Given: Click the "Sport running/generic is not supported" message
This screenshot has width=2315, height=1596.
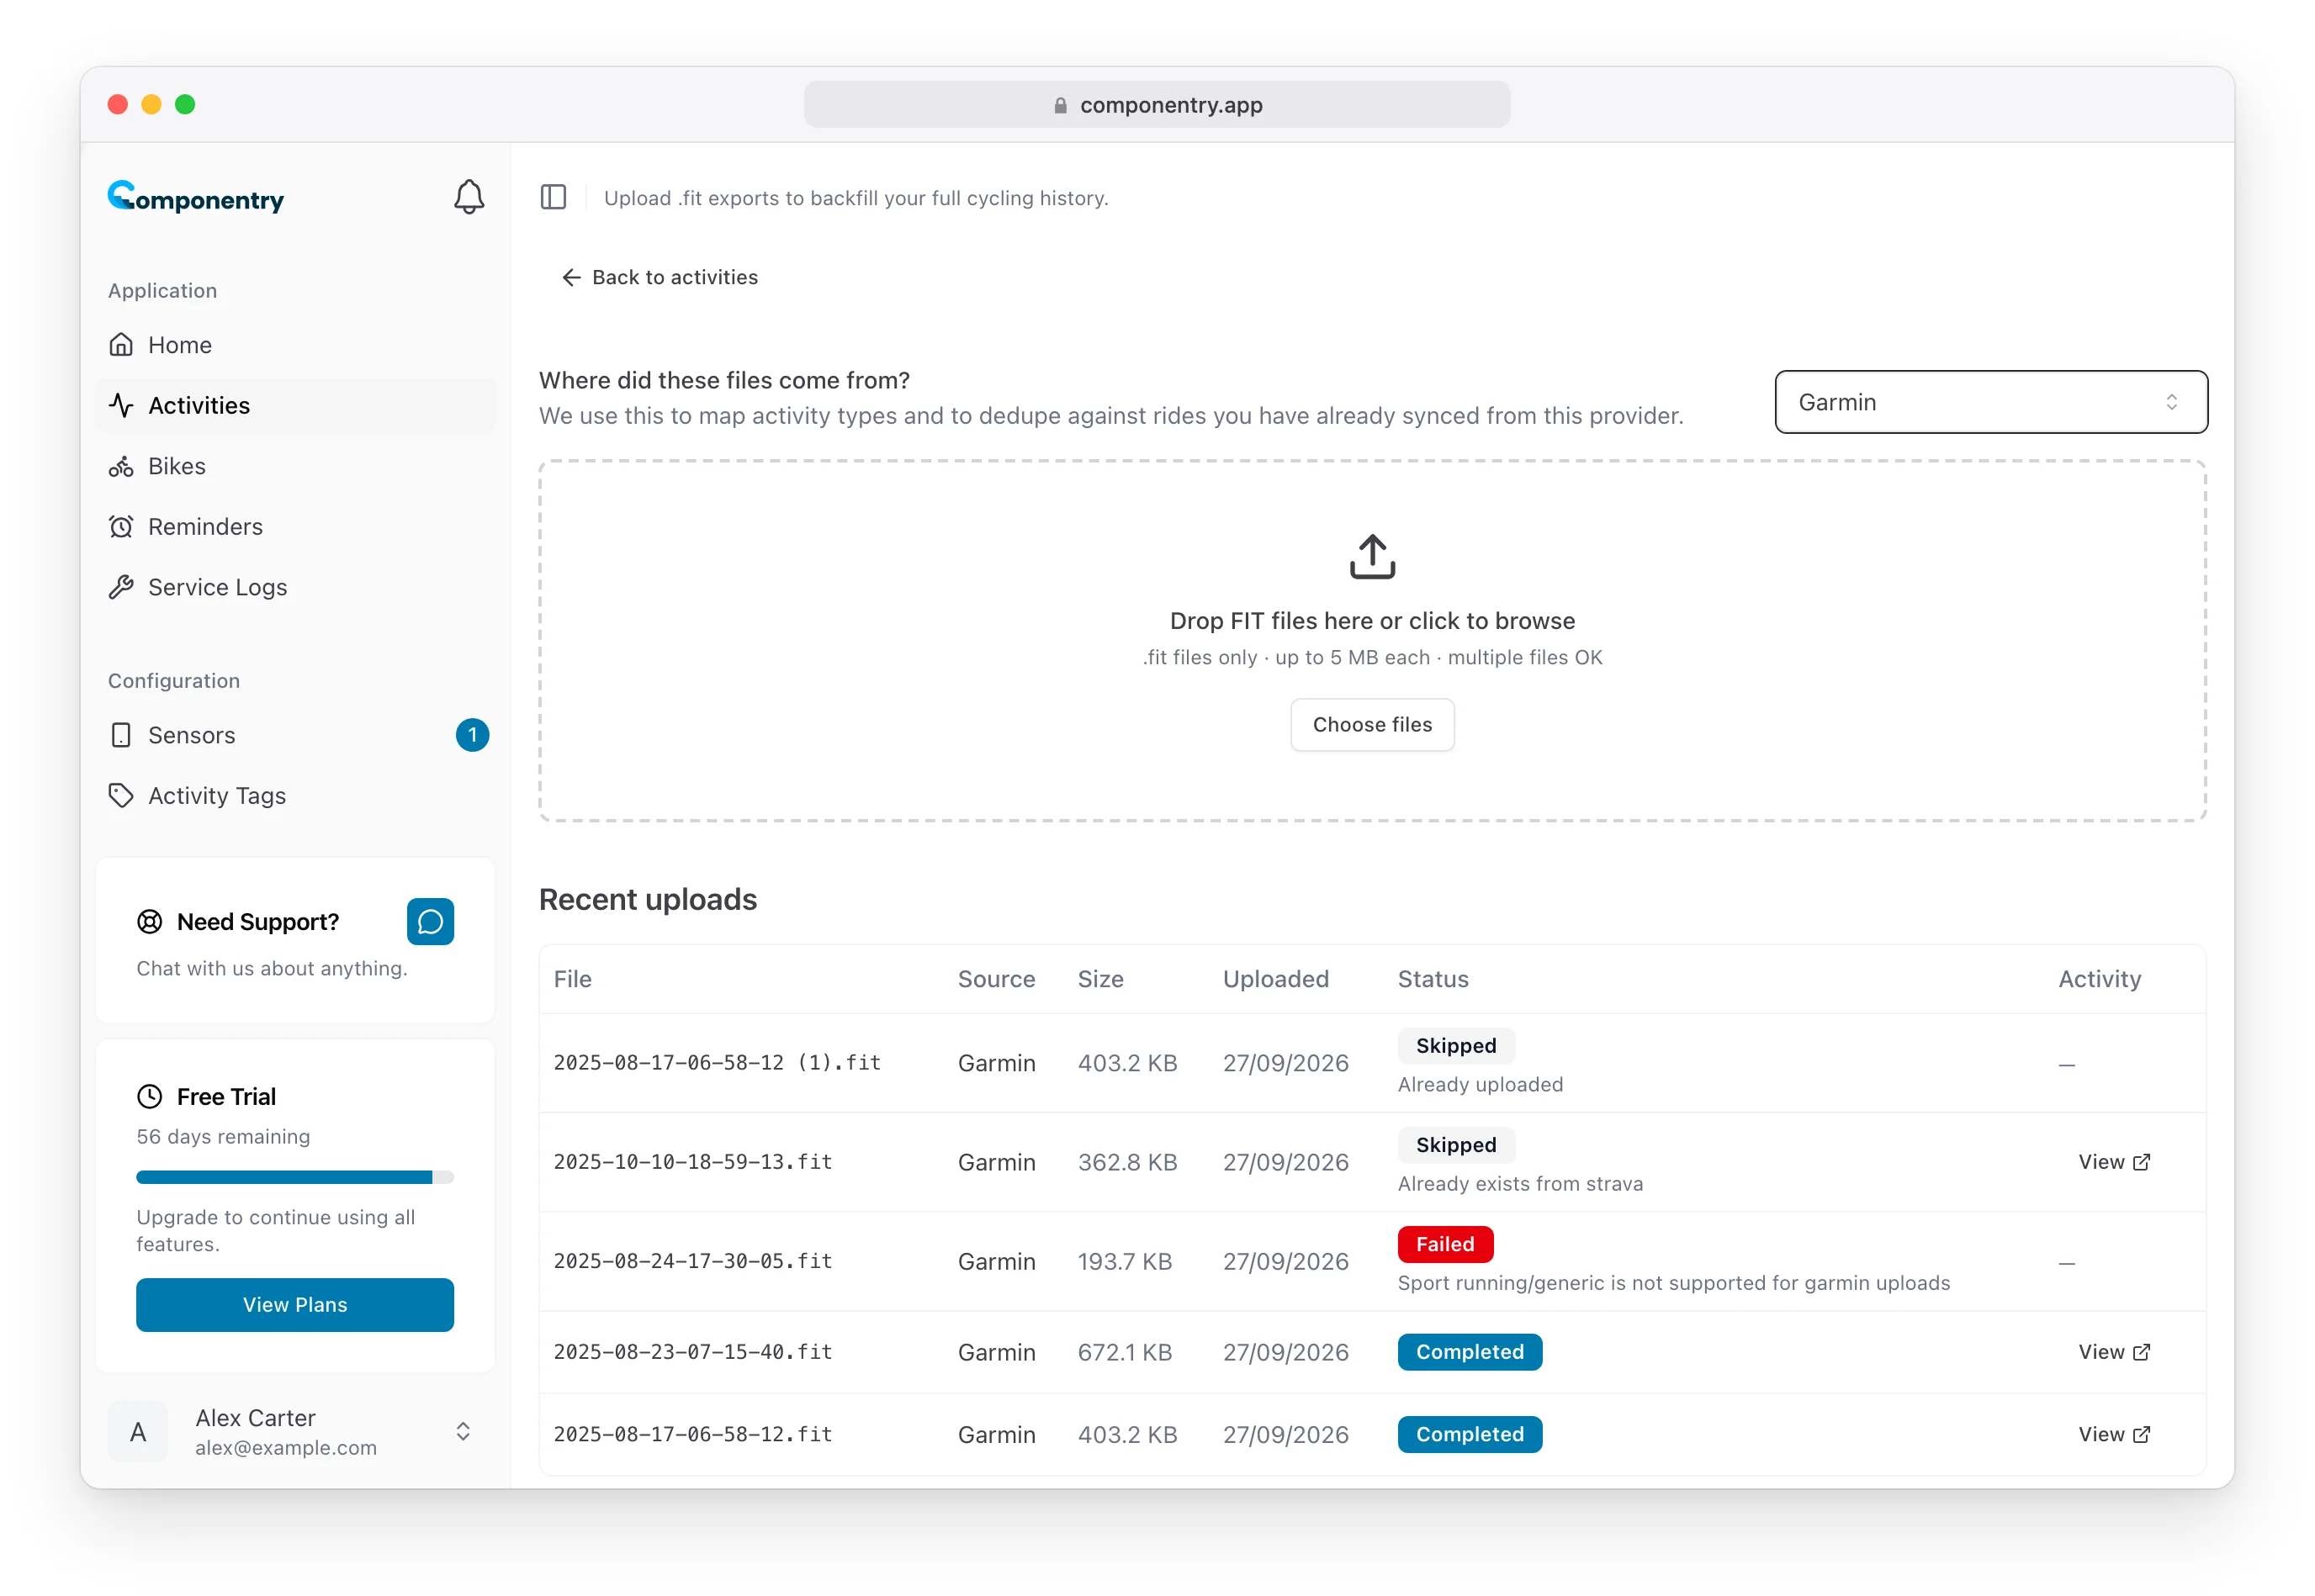Looking at the screenshot, I should coord(1674,1282).
